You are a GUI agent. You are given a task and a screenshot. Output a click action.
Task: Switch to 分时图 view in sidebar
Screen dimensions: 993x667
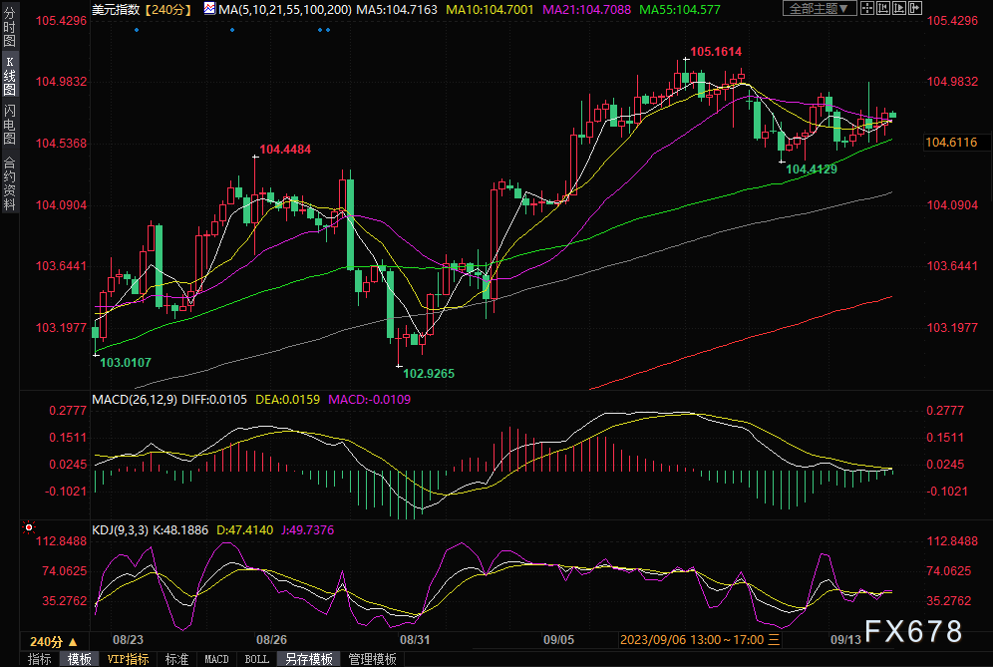tap(9, 30)
